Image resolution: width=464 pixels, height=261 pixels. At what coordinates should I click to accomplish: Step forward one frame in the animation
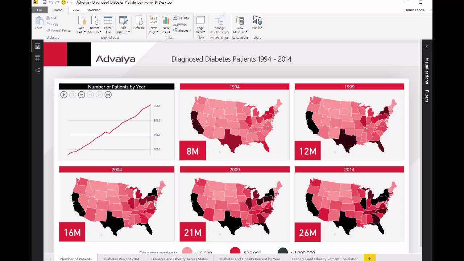(x=99, y=95)
